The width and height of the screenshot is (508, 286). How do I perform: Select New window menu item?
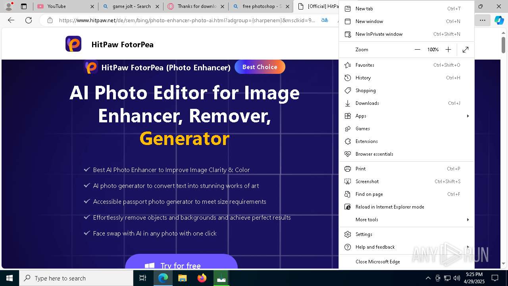point(406,21)
